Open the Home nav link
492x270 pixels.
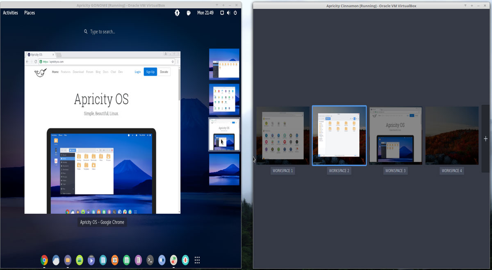tap(55, 72)
